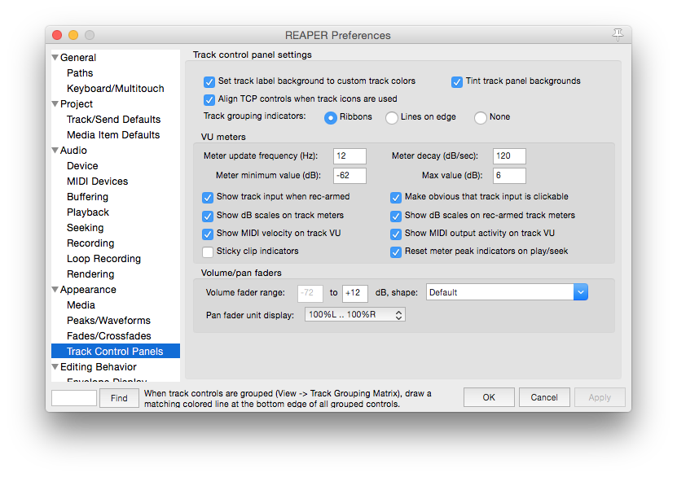Select the Audio category label
Viewport: 677px width, 477px height.
tap(73, 151)
